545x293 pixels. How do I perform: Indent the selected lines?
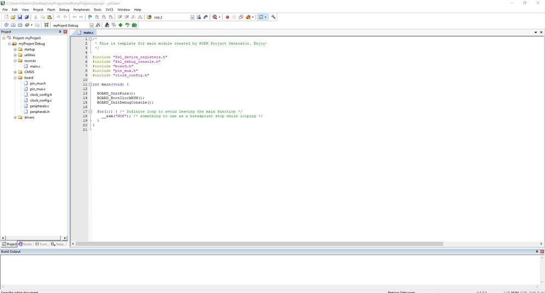tap(120, 17)
